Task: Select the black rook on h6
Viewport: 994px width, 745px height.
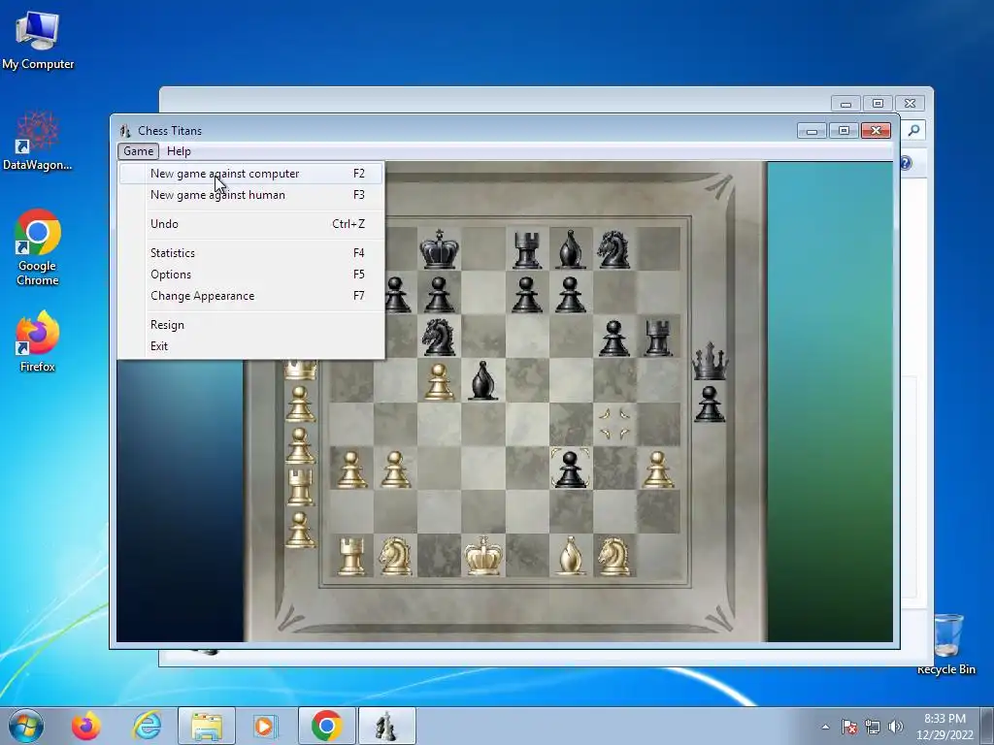Action: coord(657,338)
